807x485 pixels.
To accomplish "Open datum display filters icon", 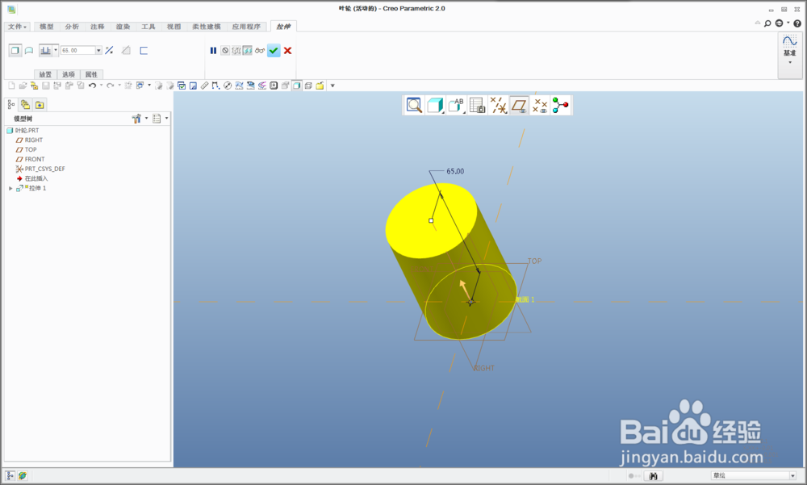I will coord(498,106).
